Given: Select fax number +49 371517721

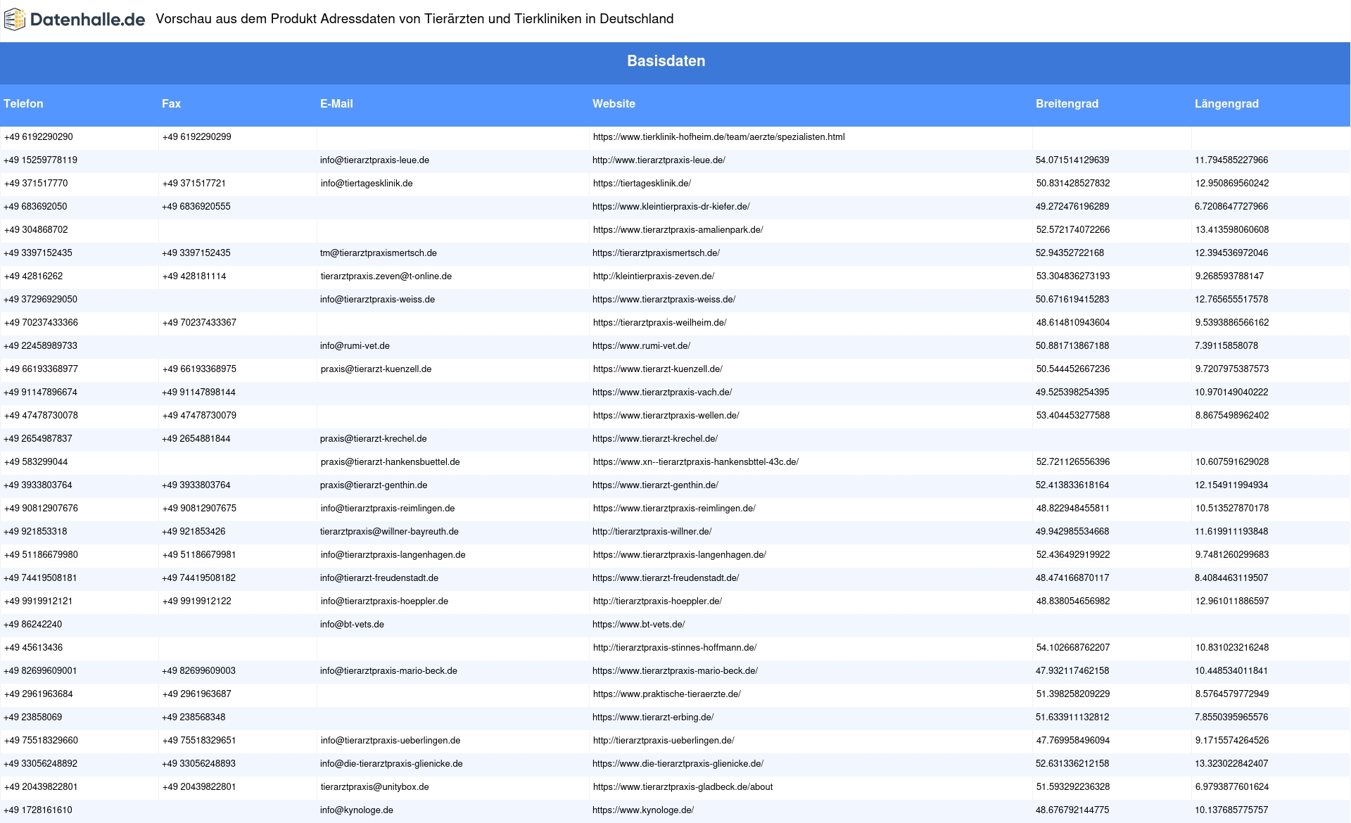Looking at the screenshot, I should tap(194, 184).
